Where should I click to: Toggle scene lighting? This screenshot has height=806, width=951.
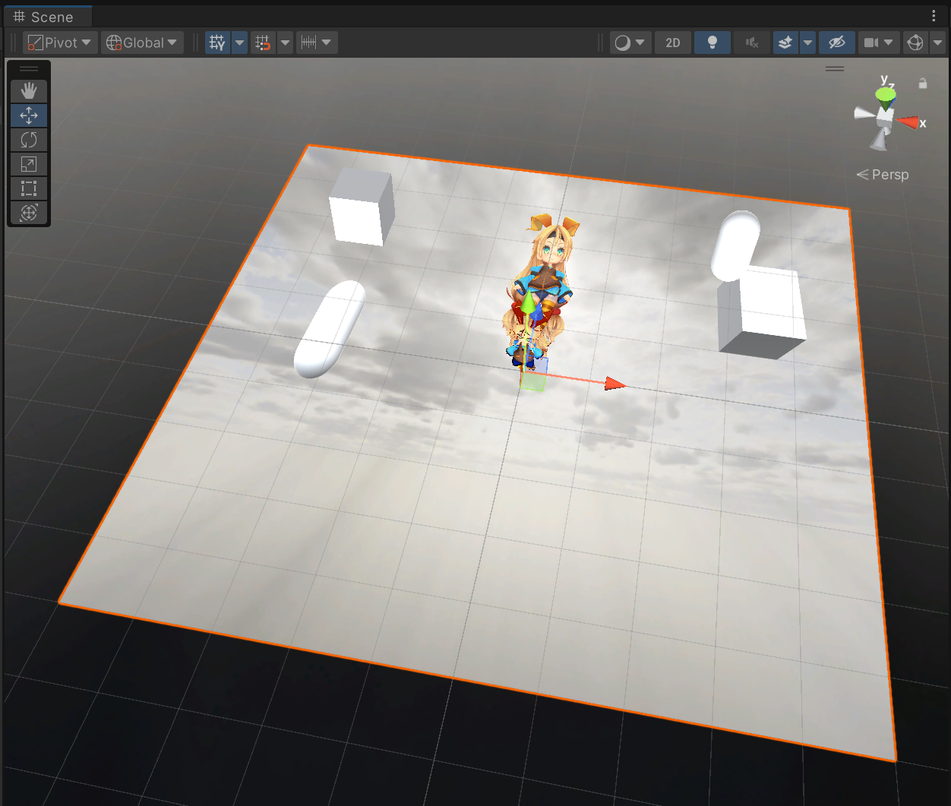712,43
